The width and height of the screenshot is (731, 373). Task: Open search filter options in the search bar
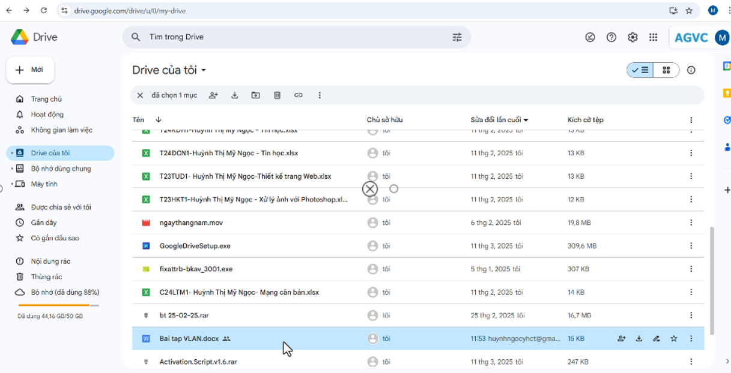457,37
